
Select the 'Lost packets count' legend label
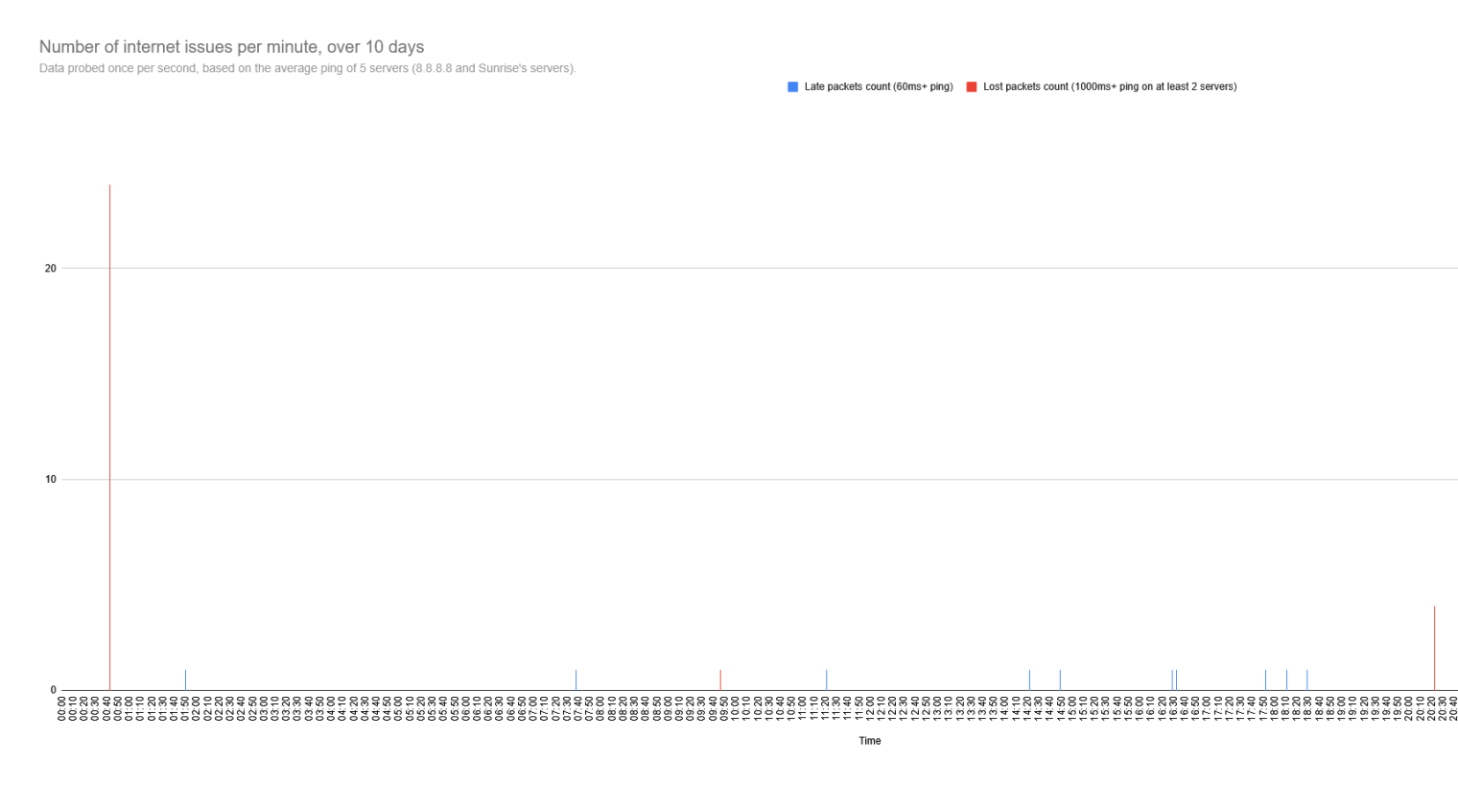click(x=1109, y=87)
